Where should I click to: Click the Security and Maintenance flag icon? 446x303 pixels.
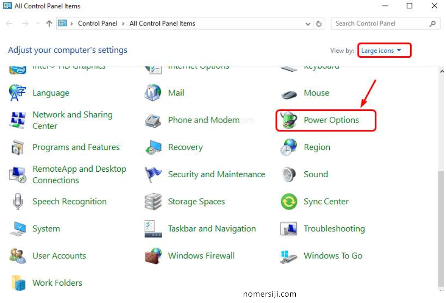(x=153, y=174)
